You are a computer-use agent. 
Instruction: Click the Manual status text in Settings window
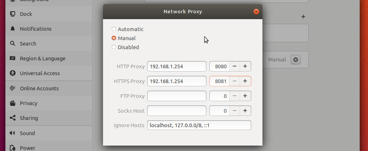277,60
